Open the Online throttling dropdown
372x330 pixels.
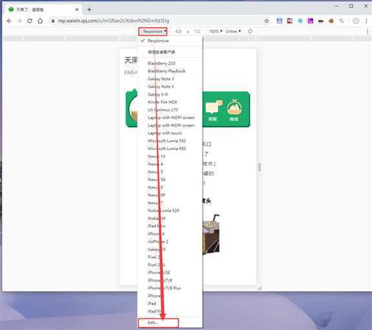[233, 31]
